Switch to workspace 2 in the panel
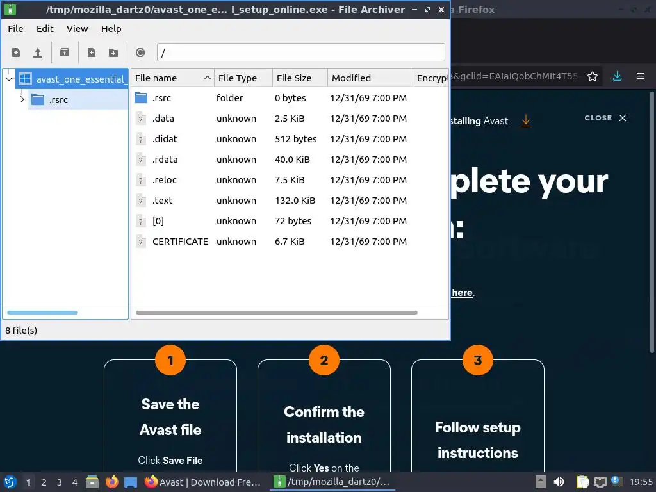This screenshot has width=656, height=492. pyautogui.click(x=44, y=482)
